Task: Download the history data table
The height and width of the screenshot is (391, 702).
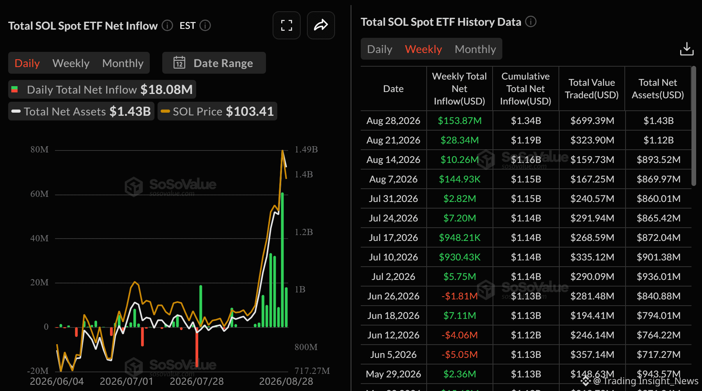Action: pos(687,49)
